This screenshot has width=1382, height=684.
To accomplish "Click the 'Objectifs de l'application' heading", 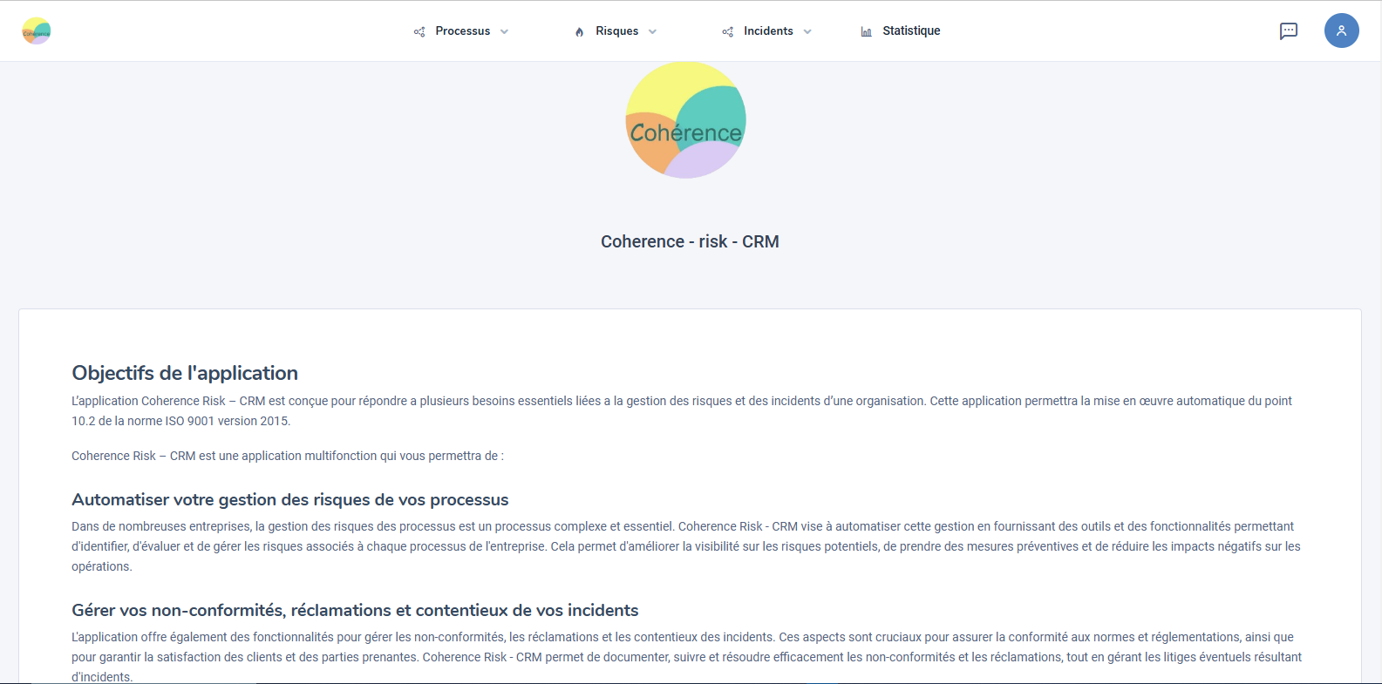I will [185, 373].
